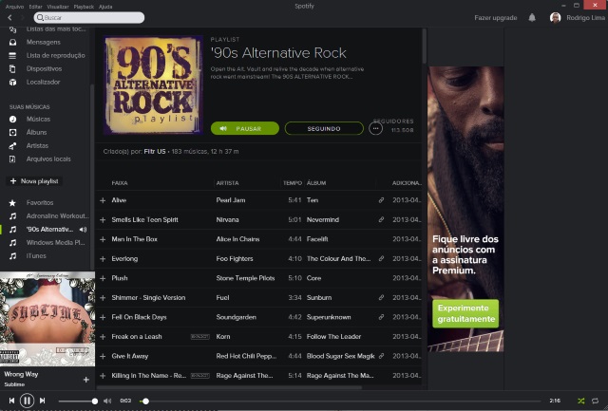Add Smells Like Teen Spirit with plus

pyautogui.click(x=103, y=220)
